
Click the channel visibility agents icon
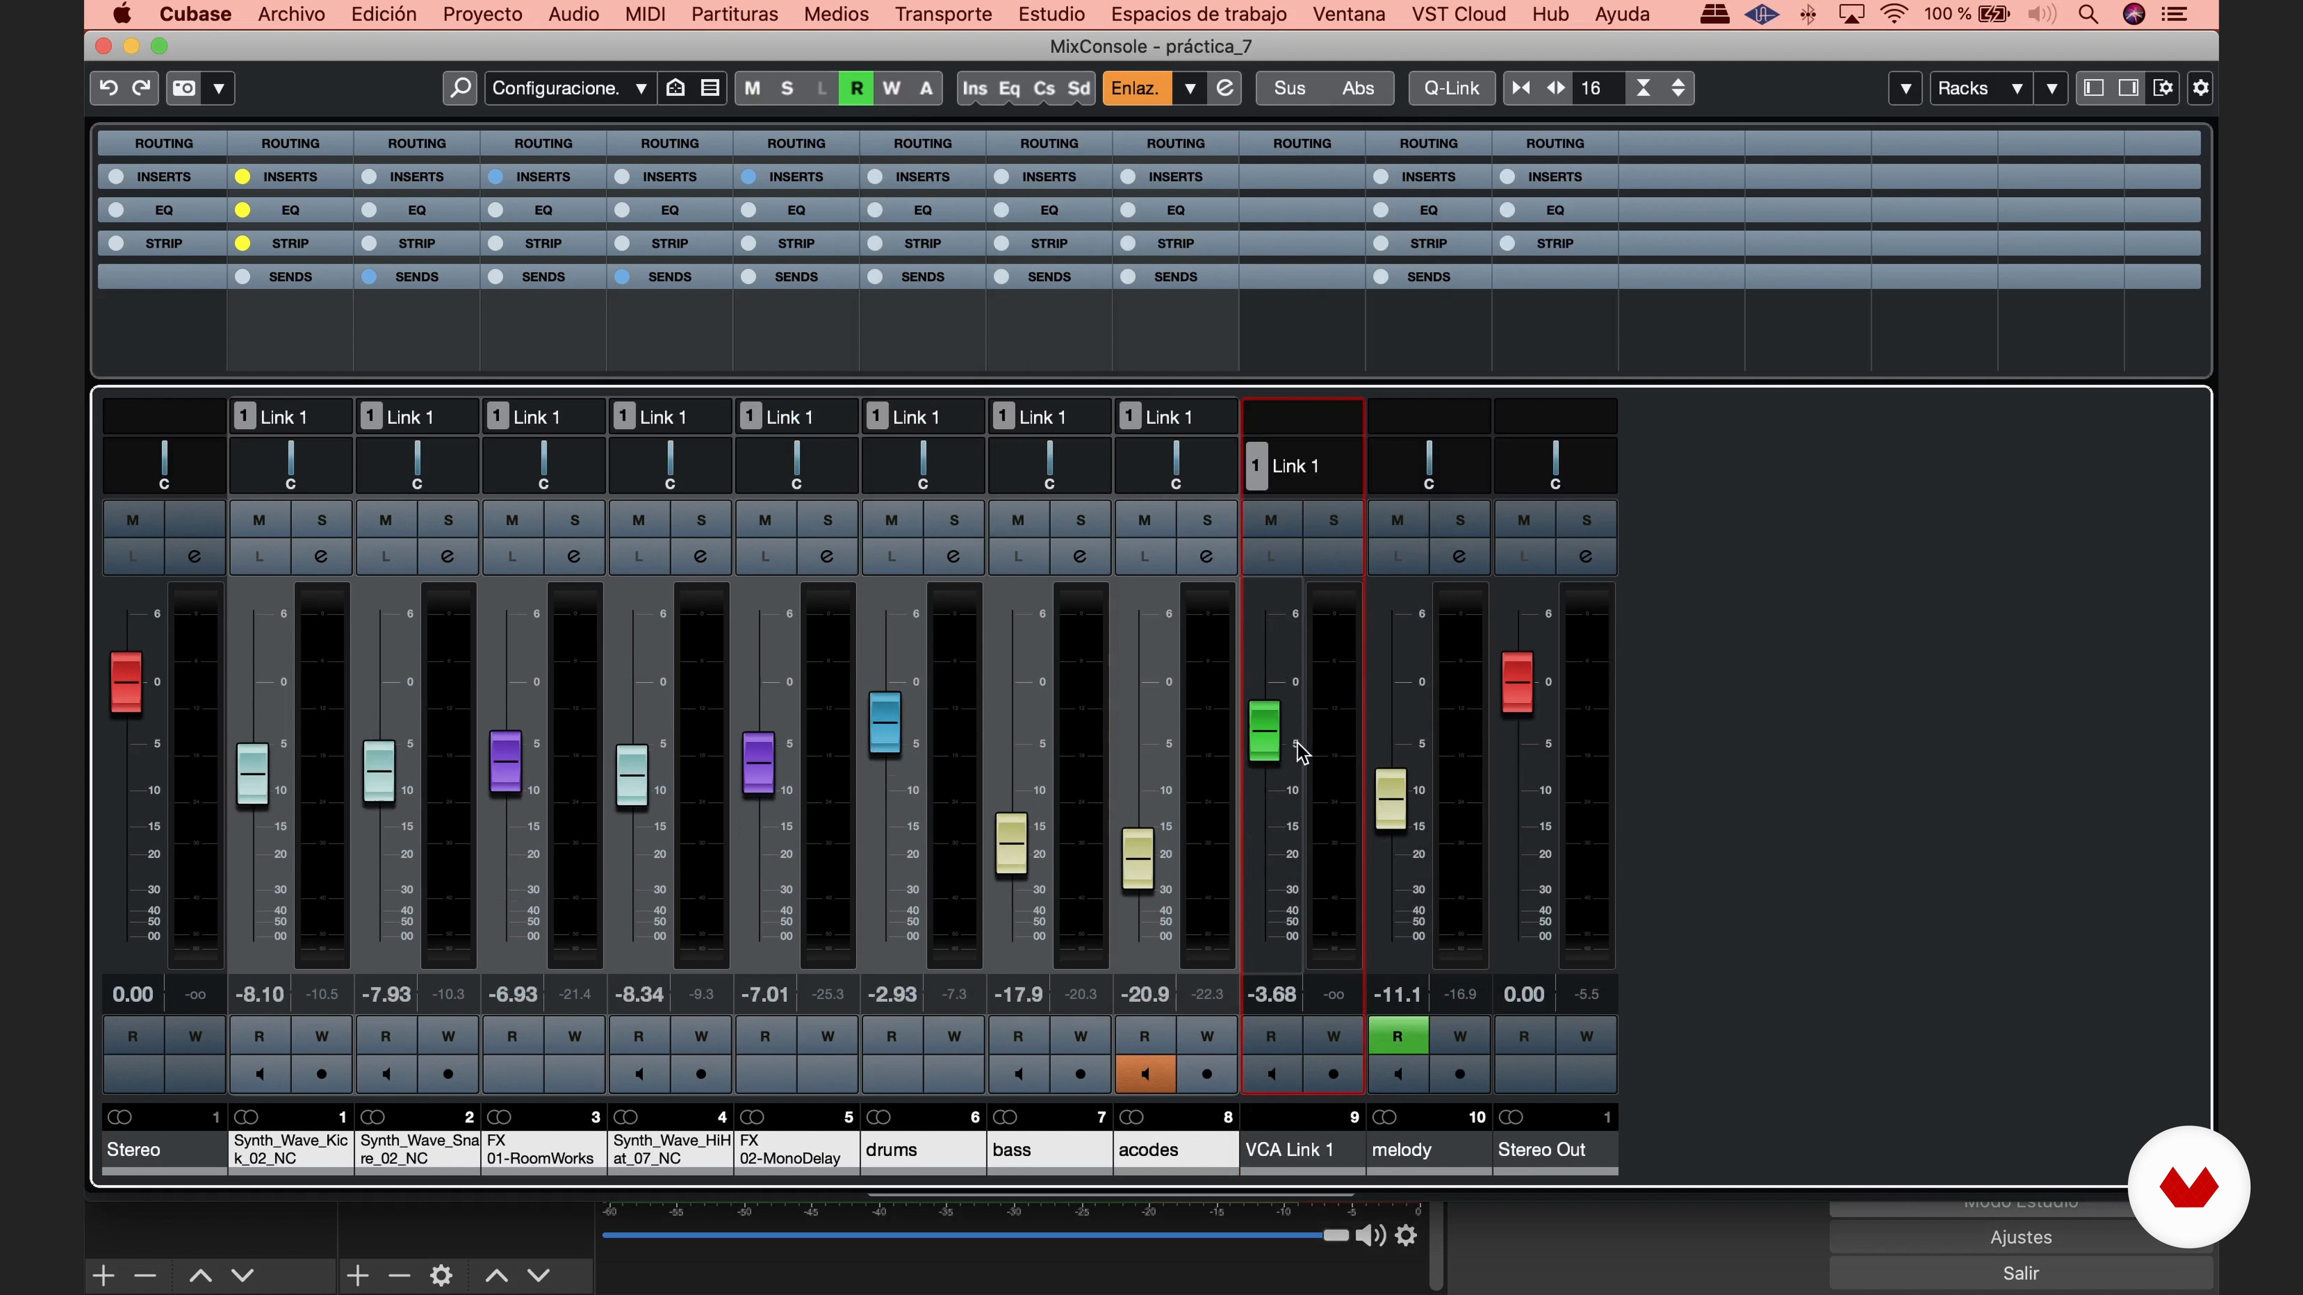[676, 88]
